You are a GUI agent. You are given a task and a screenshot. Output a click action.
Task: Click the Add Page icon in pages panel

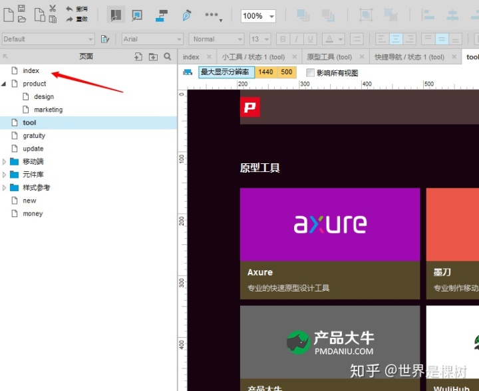(138, 56)
